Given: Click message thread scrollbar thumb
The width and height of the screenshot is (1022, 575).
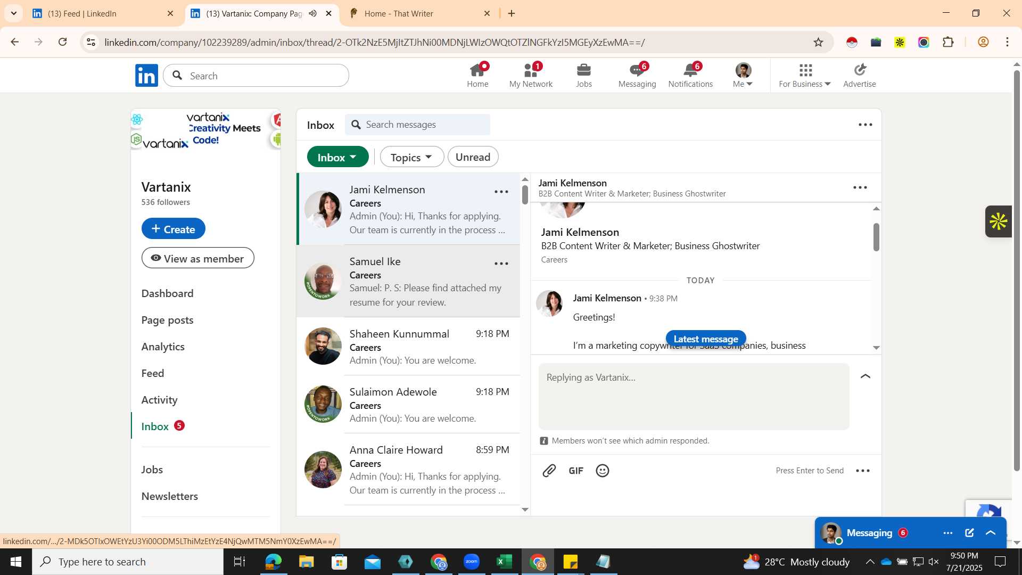Looking at the screenshot, I should click(x=876, y=237).
